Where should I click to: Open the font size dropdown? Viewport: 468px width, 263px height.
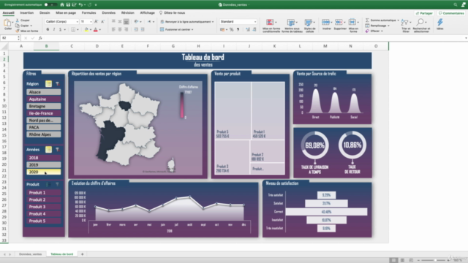pos(91,22)
